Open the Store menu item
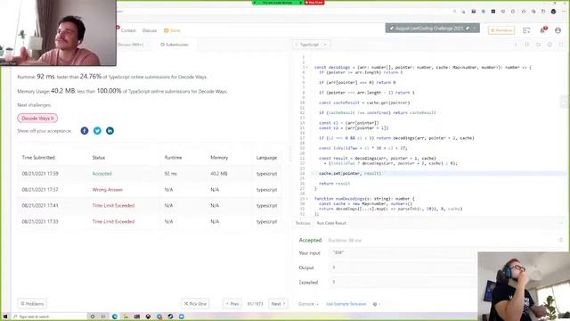The image size is (570, 321). pyautogui.click(x=172, y=30)
